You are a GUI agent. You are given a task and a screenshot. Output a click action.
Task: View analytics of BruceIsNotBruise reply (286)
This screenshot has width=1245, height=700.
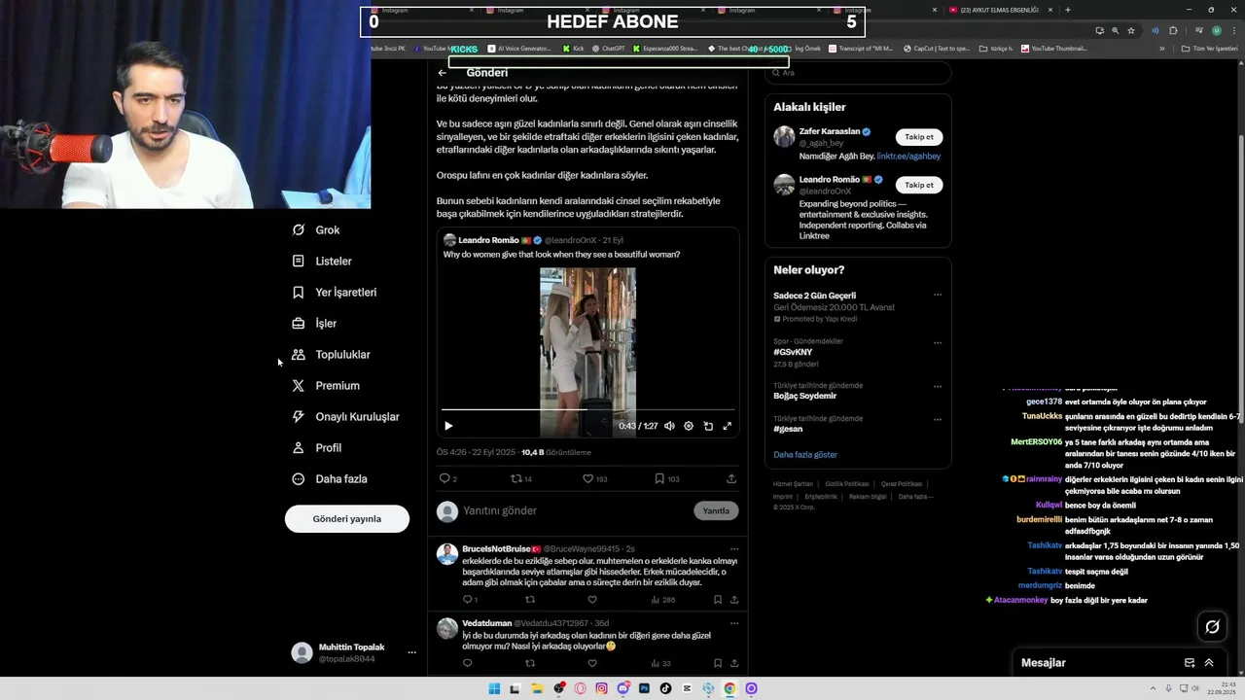pyautogui.click(x=661, y=600)
